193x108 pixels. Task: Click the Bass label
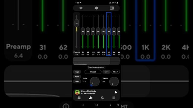click(x=85, y=78)
